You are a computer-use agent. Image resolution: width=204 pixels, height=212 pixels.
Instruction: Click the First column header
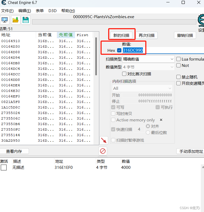(84, 35)
